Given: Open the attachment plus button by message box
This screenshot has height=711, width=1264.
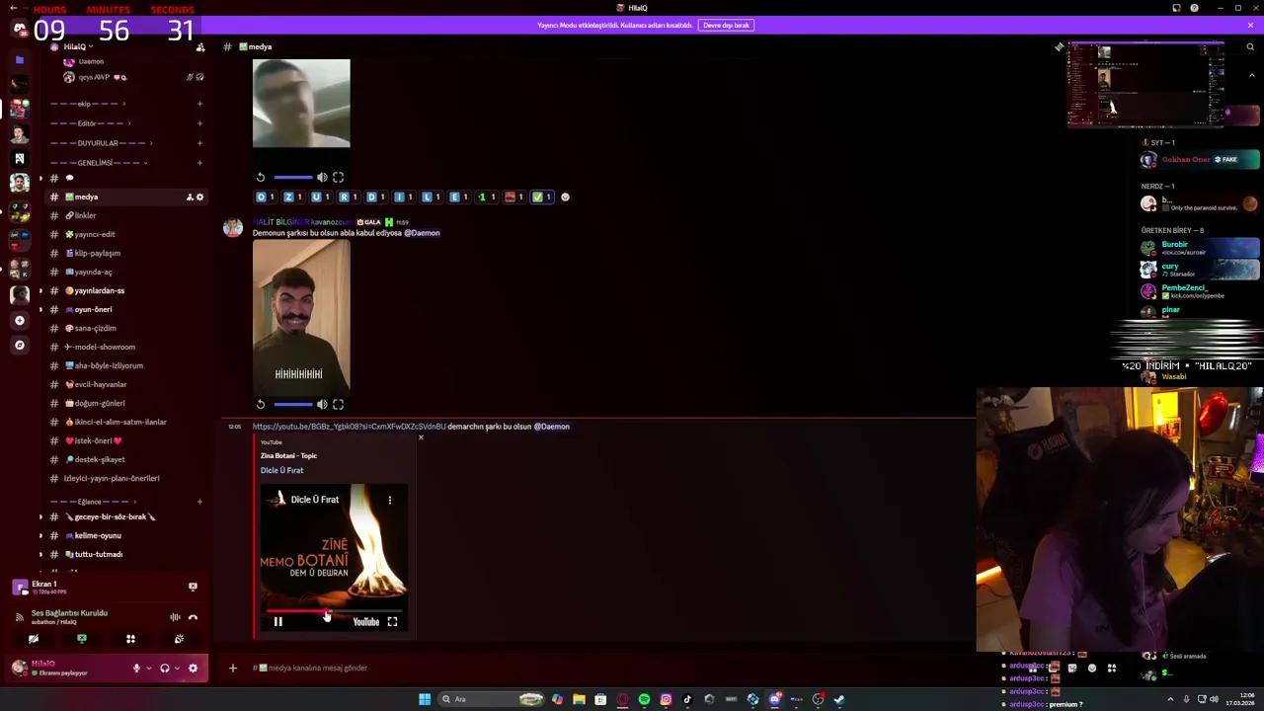Looking at the screenshot, I should click(x=233, y=669).
